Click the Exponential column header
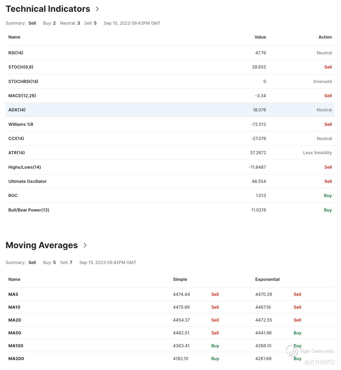 (267, 279)
